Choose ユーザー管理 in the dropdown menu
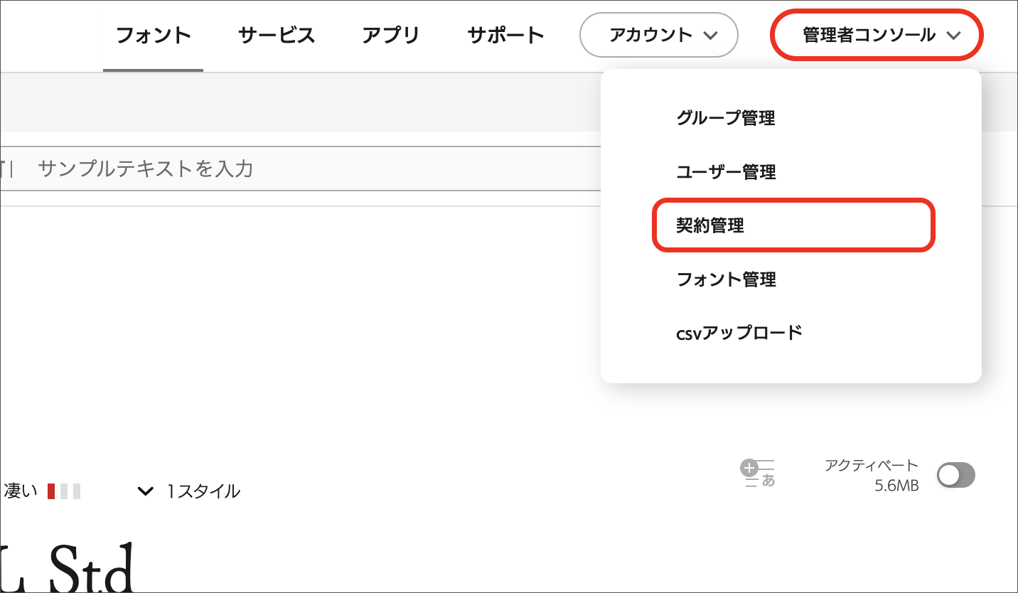Image resolution: width=1018 pixels, height=593 pixels. [x=725, y=172]
